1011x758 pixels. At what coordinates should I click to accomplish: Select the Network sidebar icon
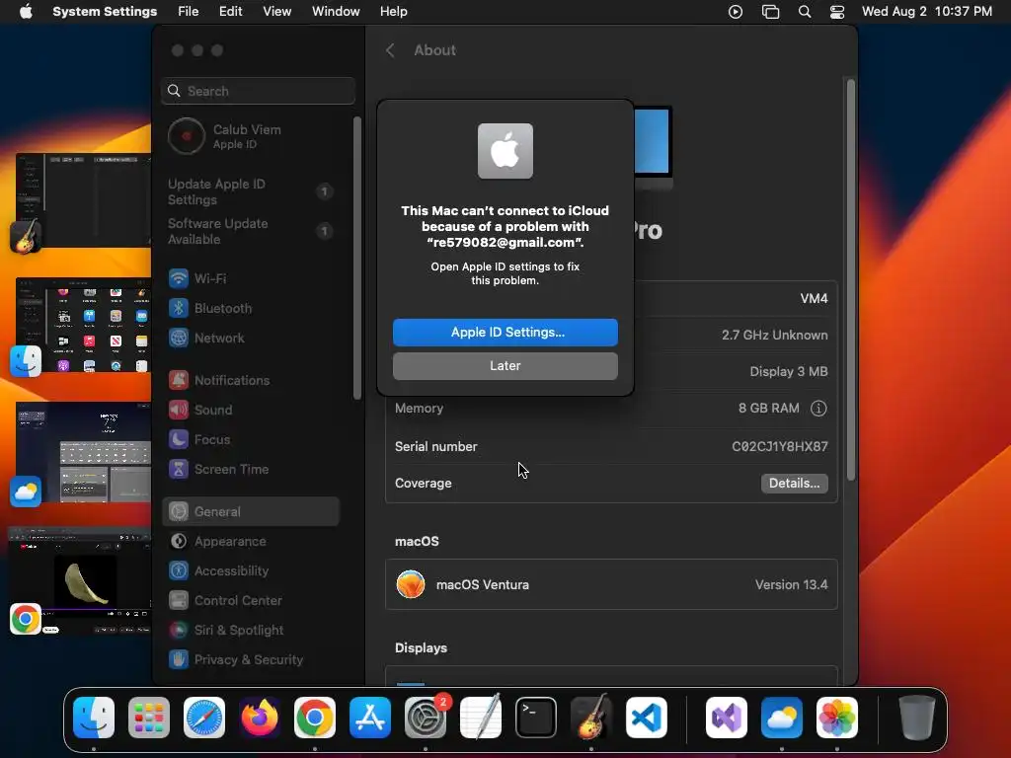tap(179, 338)
